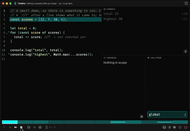Click the Timeline title label
Viewport: 190px width, 131px height.
(x=21, y=3)
